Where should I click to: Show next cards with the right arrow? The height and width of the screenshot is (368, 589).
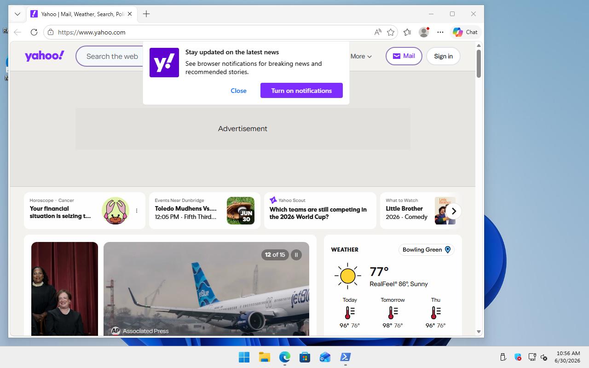(454, 211)
